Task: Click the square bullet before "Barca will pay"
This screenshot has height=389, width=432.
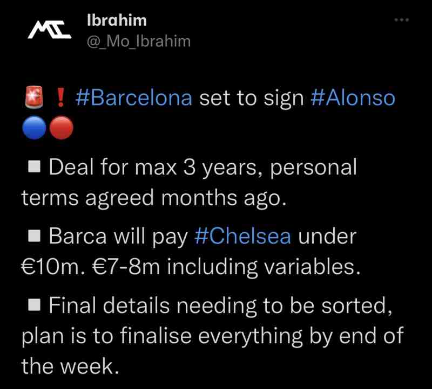Action: pyautogui.click(x=35, y=237)
